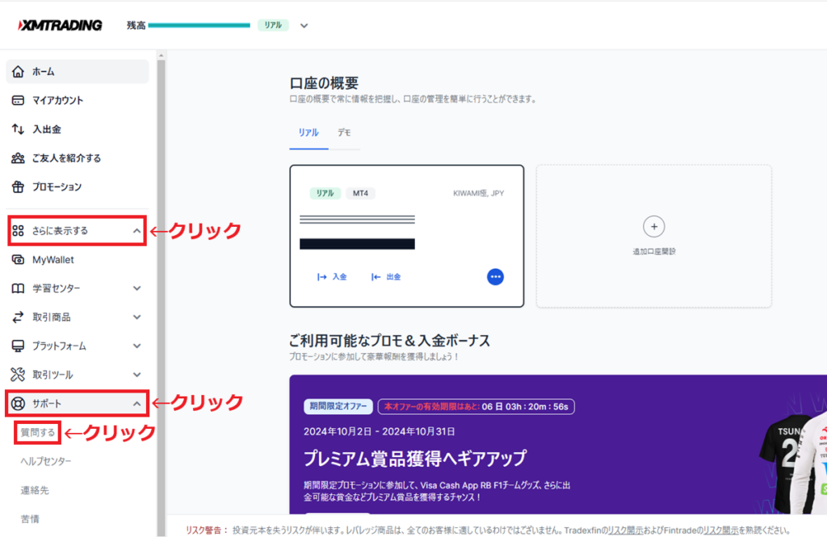Screen dimensions: 827x537
Task: Click the hidden 残高 balance bar
Action: pyautogui.click(x=199, y=25)
